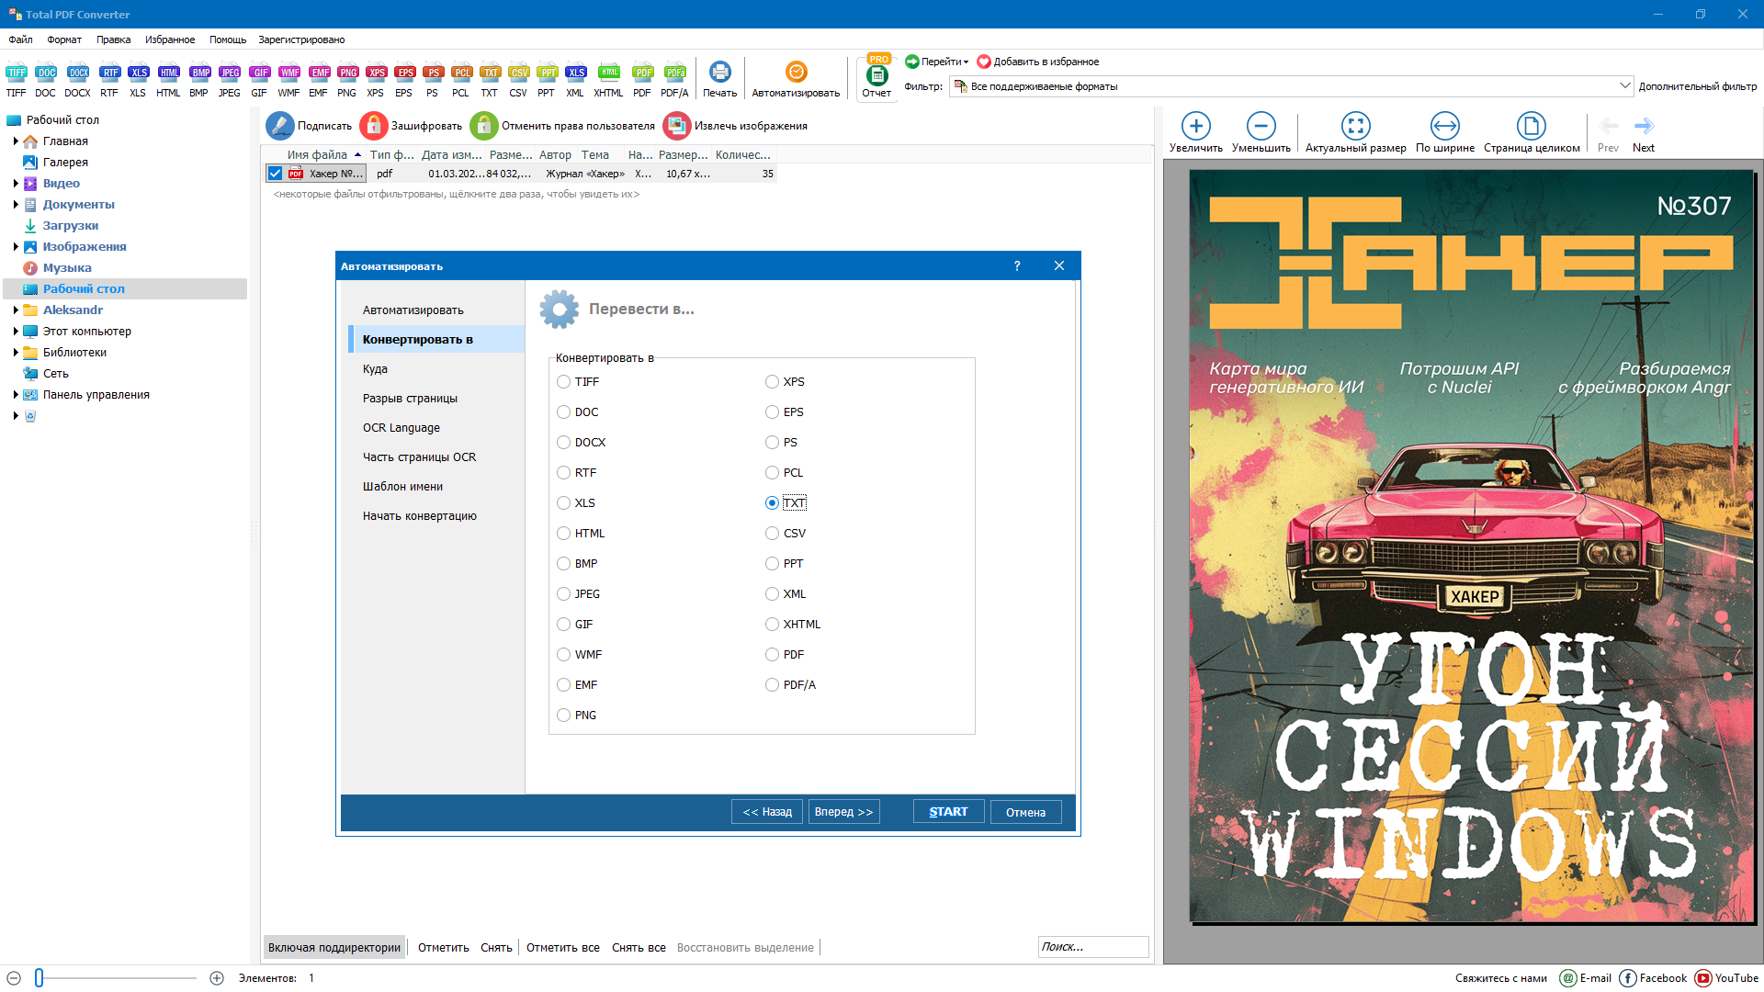Viewport: 1764px width, 992px height.
Task: Select the RTF converter icon
Action: coord(109,80)
